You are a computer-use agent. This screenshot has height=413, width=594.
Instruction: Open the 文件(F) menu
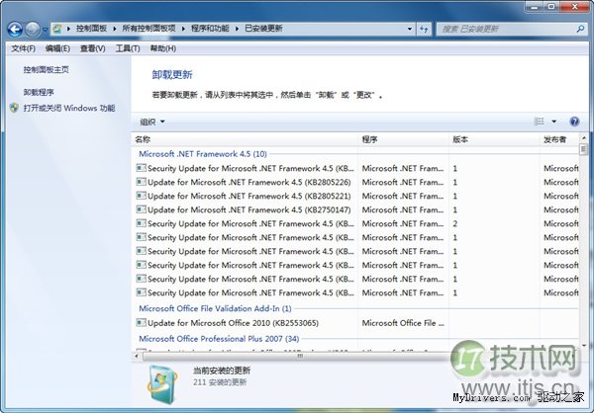[x=24, y=48]
